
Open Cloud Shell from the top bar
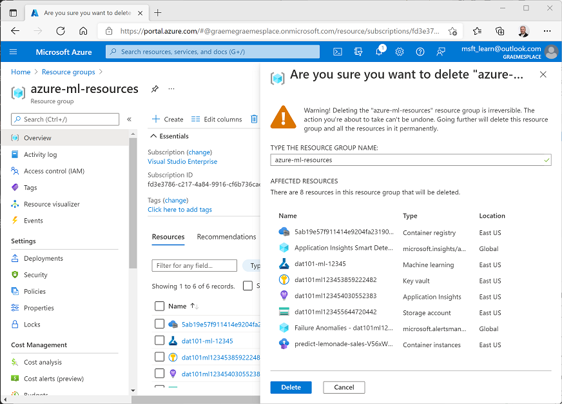pos(338,52)
